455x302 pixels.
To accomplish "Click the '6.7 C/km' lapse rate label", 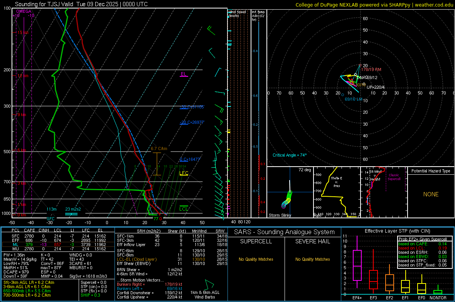I will (159, 148).
